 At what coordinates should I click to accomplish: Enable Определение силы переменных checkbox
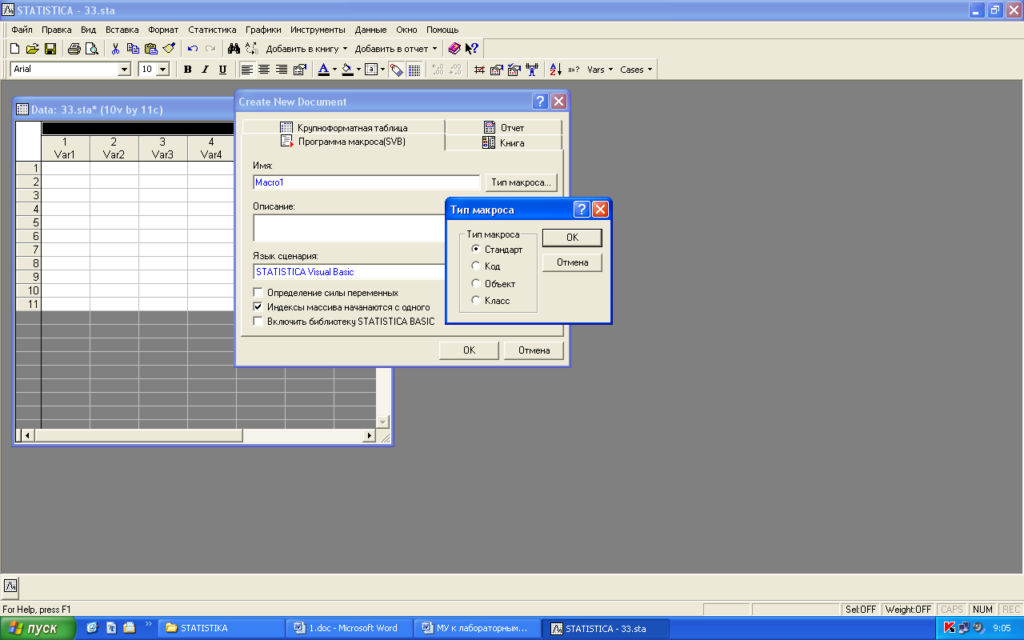pos(258,293)
